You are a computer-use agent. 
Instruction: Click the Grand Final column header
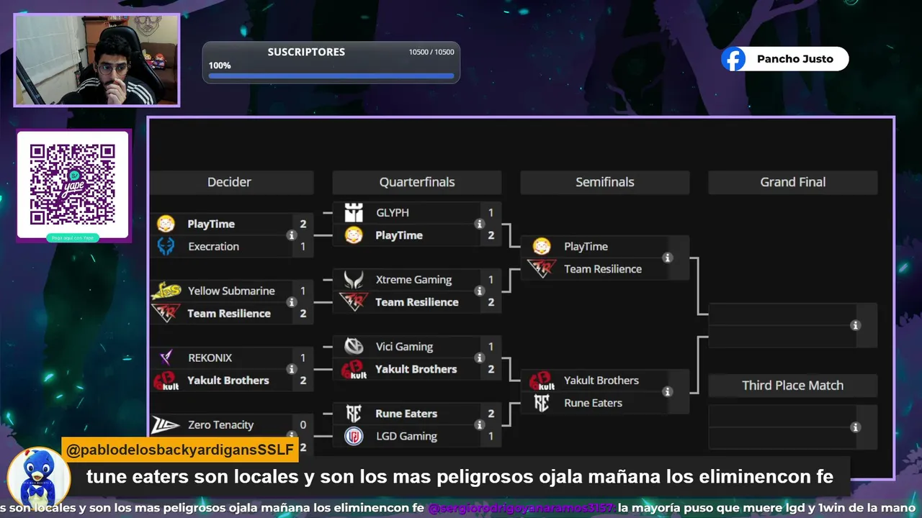point(793,182)
